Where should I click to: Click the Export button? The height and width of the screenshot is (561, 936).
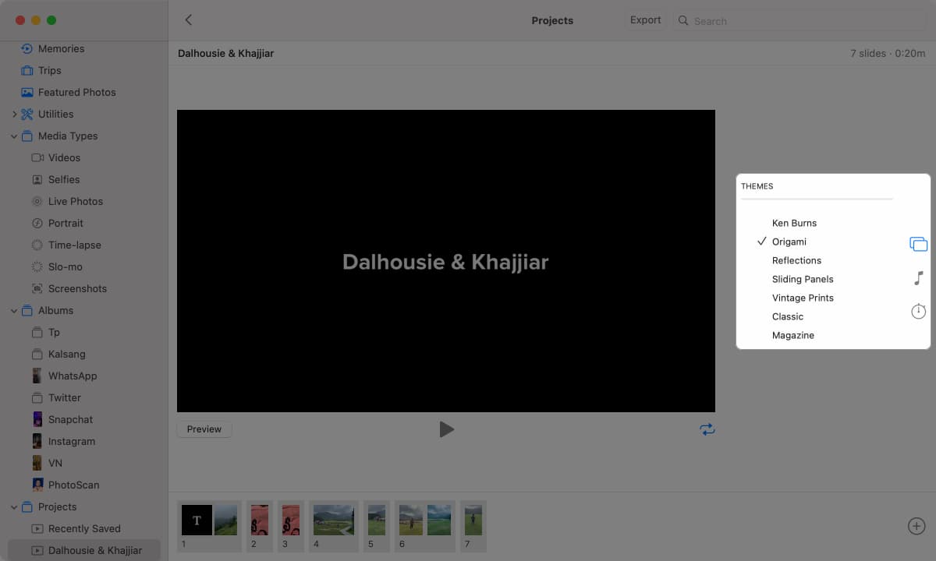tap(645, 20)
